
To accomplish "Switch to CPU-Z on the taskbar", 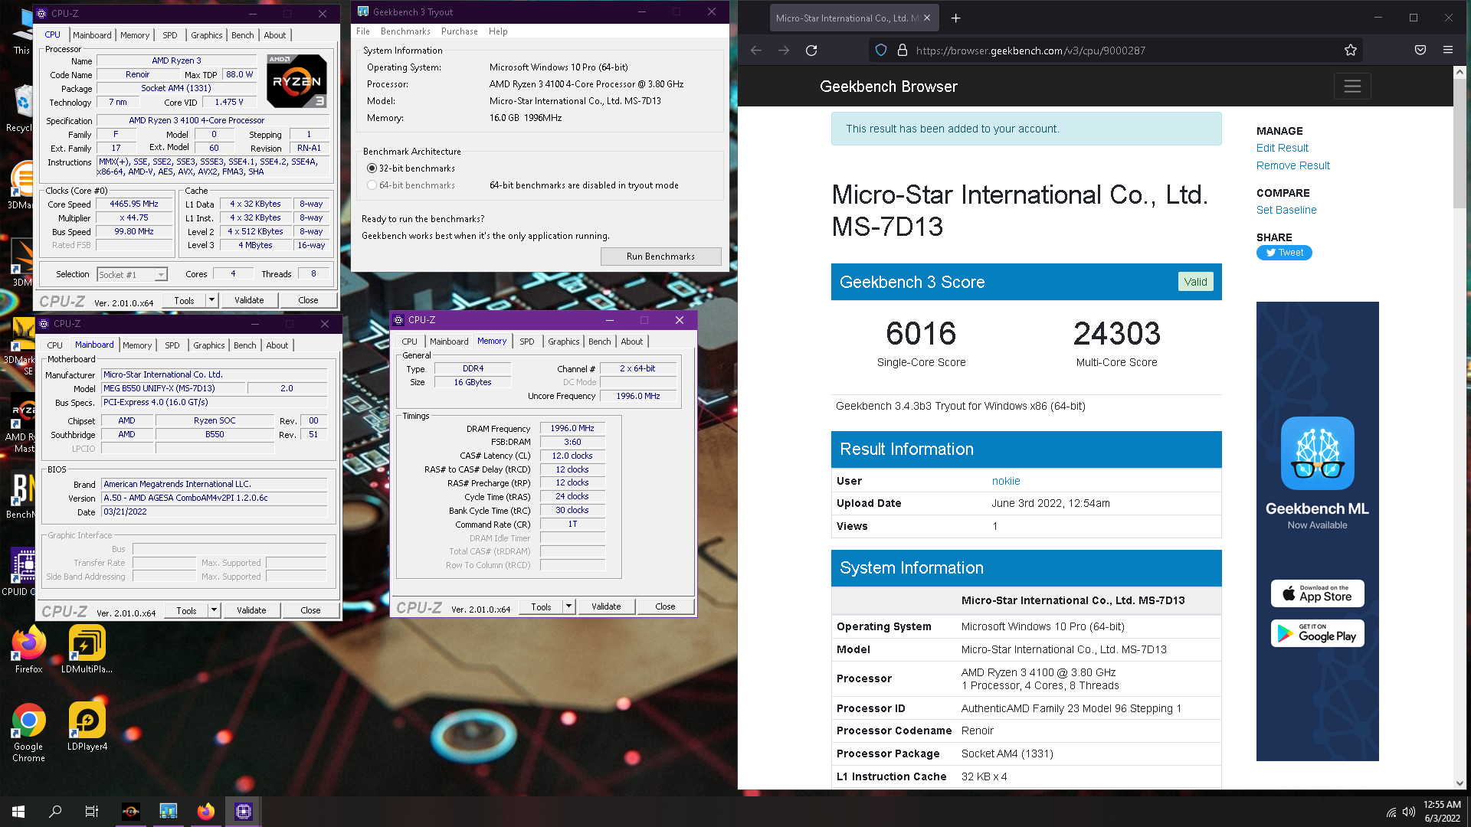I will pyautogui.click(x=244, y=812).
